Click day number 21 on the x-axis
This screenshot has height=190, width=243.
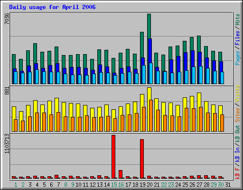point(157,185)
